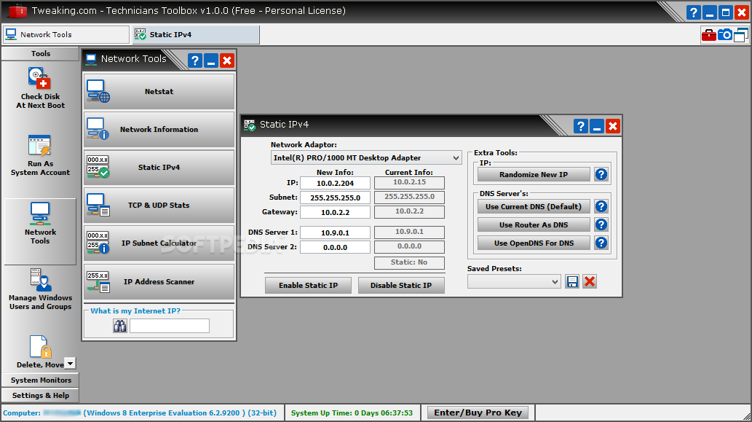
Task: Select the Tools section header
Action: (40, 54)
